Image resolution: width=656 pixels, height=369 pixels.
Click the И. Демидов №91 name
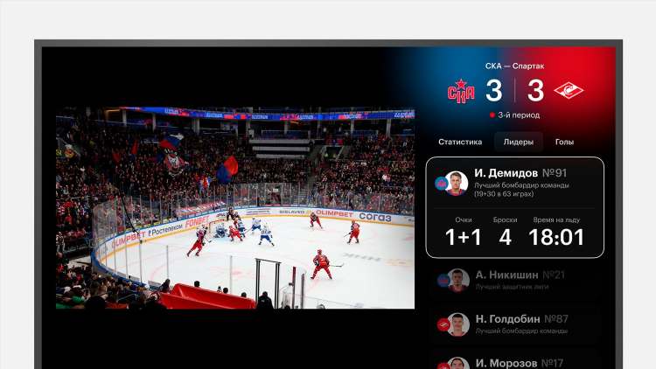(x=520, y=173)
